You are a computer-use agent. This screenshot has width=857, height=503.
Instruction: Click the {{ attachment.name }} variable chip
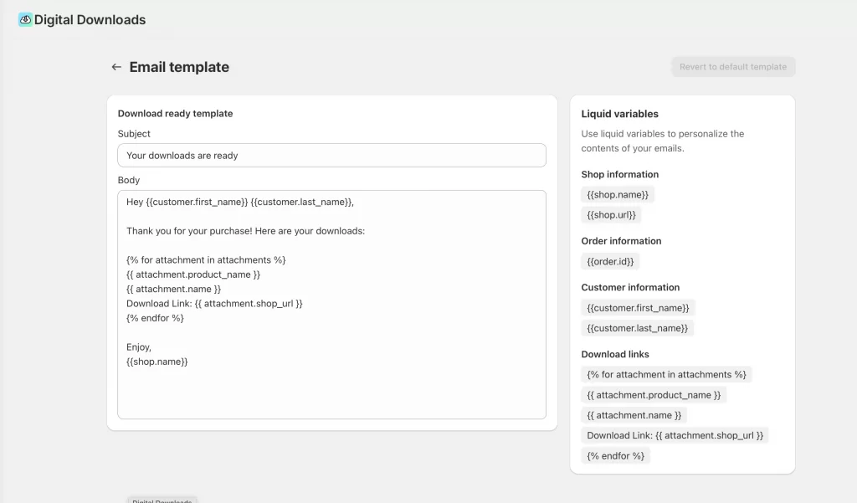pos(634,415)
